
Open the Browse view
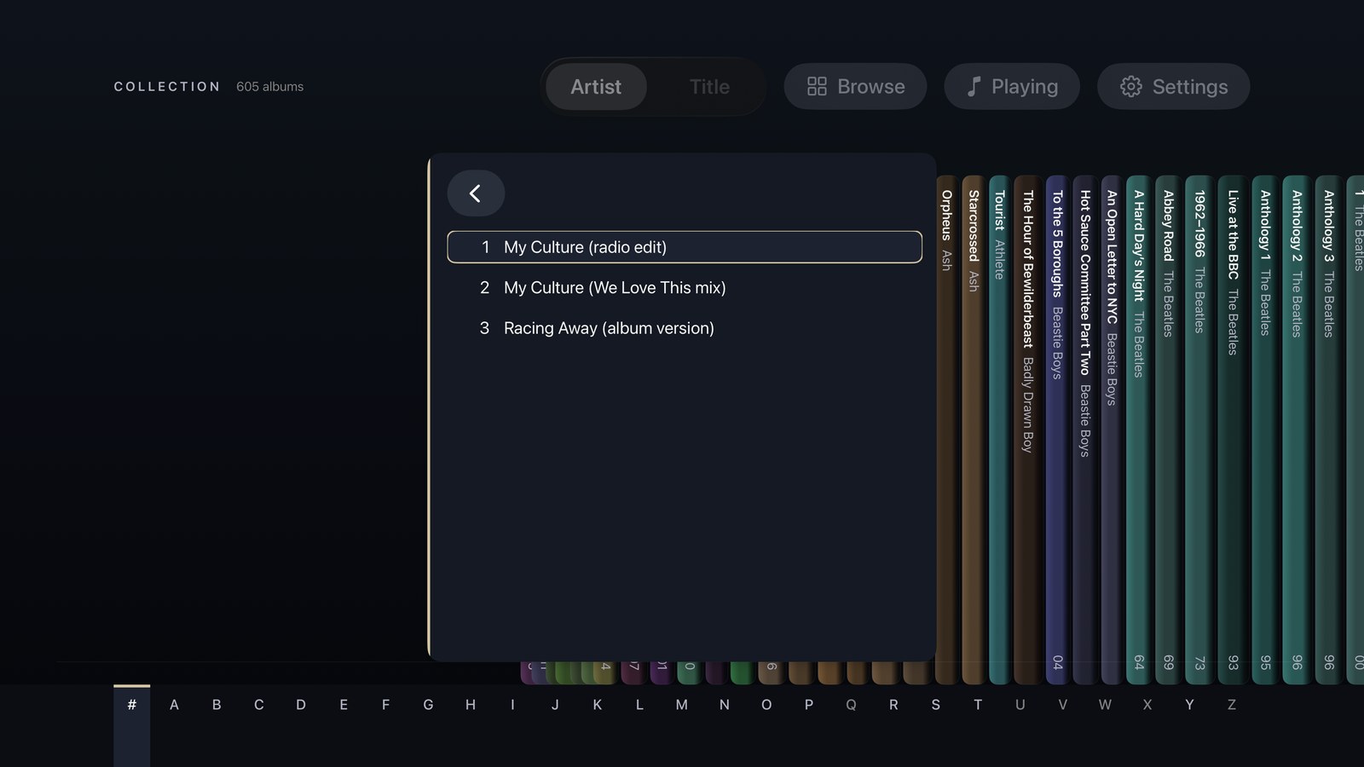855,86
